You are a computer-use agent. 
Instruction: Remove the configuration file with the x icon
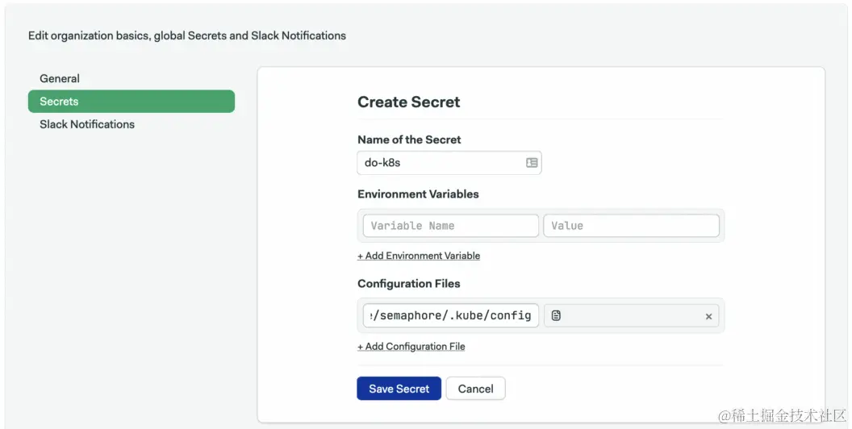pos(708,316)
